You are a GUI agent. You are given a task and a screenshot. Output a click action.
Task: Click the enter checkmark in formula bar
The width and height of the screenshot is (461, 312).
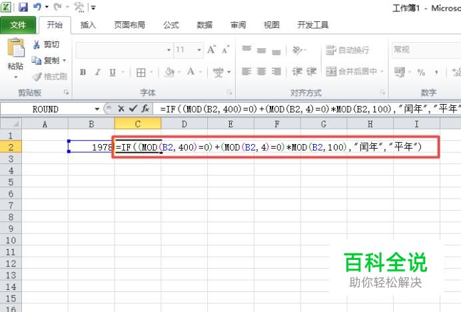pos(133,109)
